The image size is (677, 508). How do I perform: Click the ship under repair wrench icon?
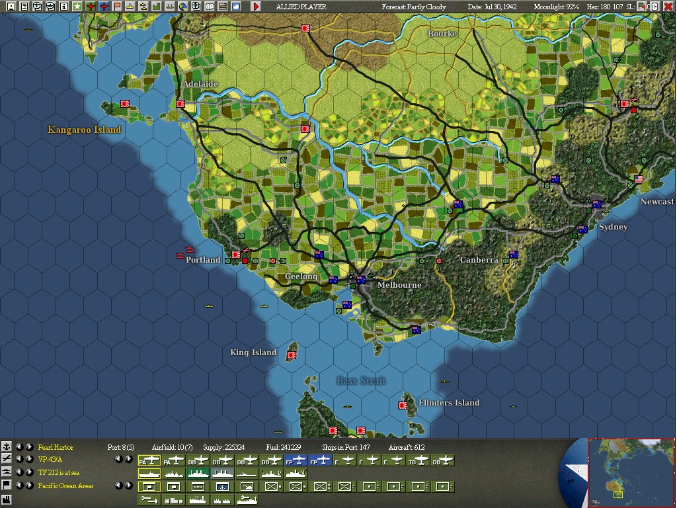coord(247,500)
